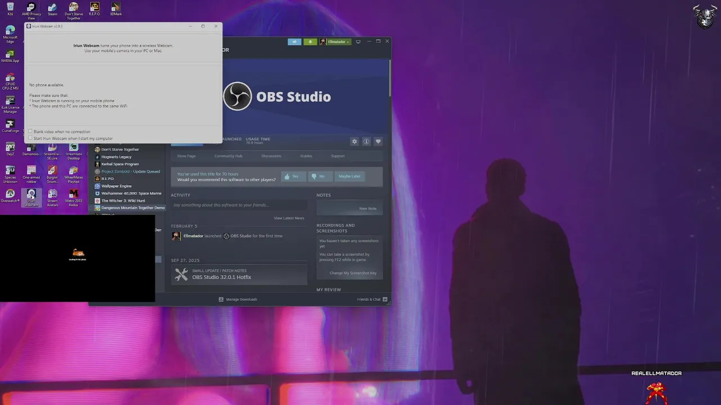
Task: Enable Start Iriun Webcam with computer
Action: tap(30, 138)
